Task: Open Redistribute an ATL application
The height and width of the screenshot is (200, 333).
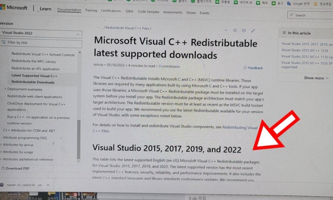Action: click(35, 68)
